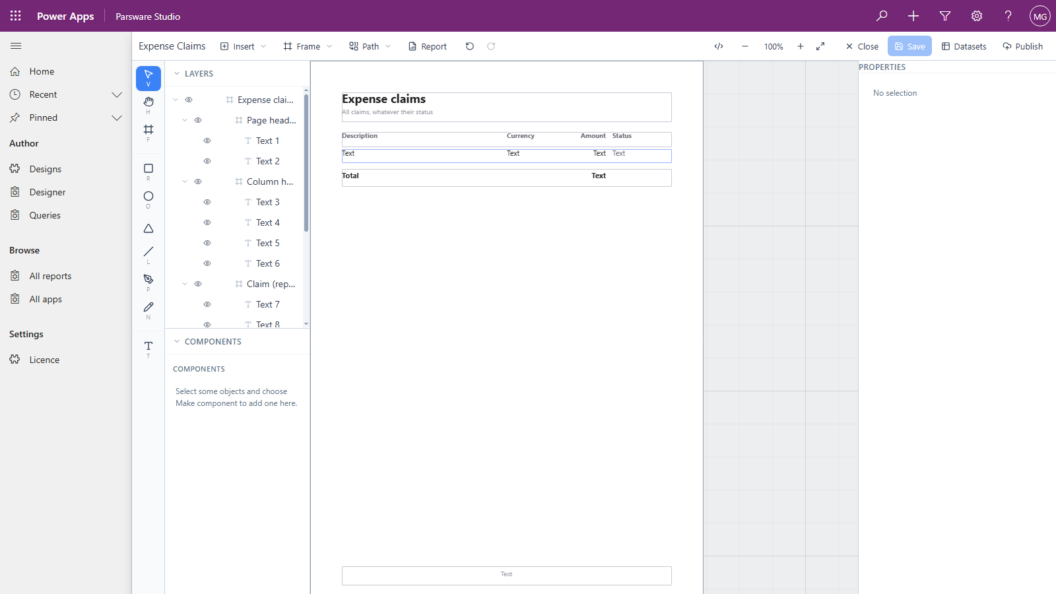1056x594 pixels.
Task: Zoom in with the plus icon
Action: pyautogui.click(x=801, y=46)
